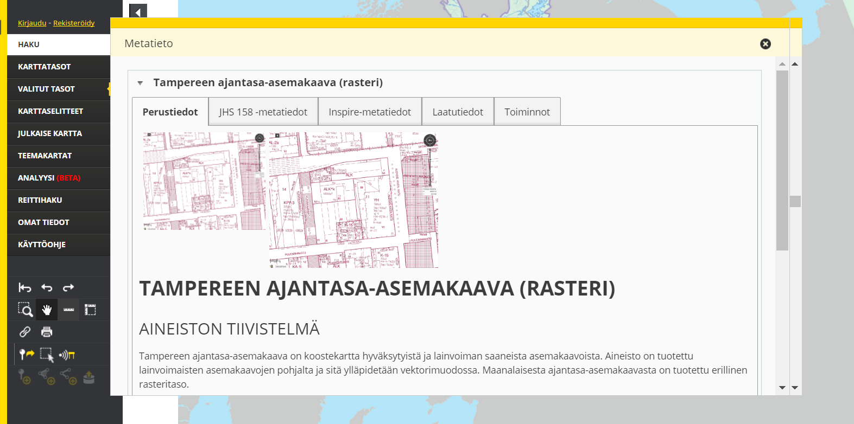The width and height of the screenshot is (854, 424).
Task: Select the pan hand tool
Action: (x=47, y=310)
